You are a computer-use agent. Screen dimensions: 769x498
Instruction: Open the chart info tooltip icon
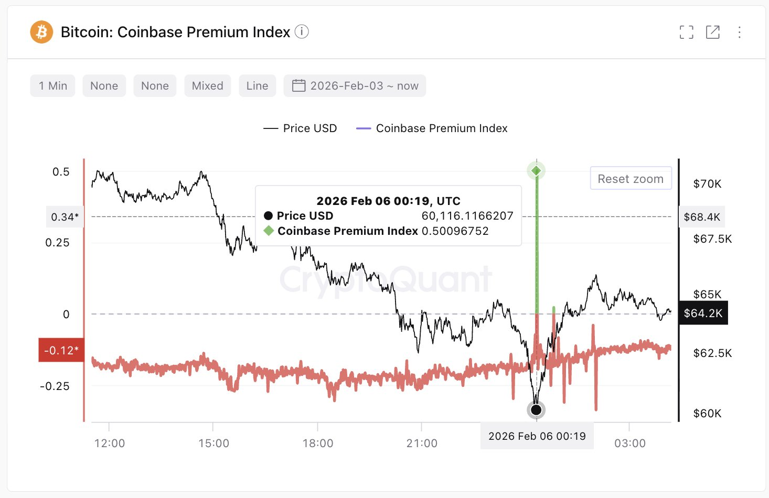point(302,32)
